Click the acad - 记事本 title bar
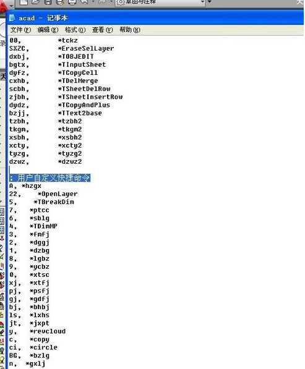 coord(155,18)
